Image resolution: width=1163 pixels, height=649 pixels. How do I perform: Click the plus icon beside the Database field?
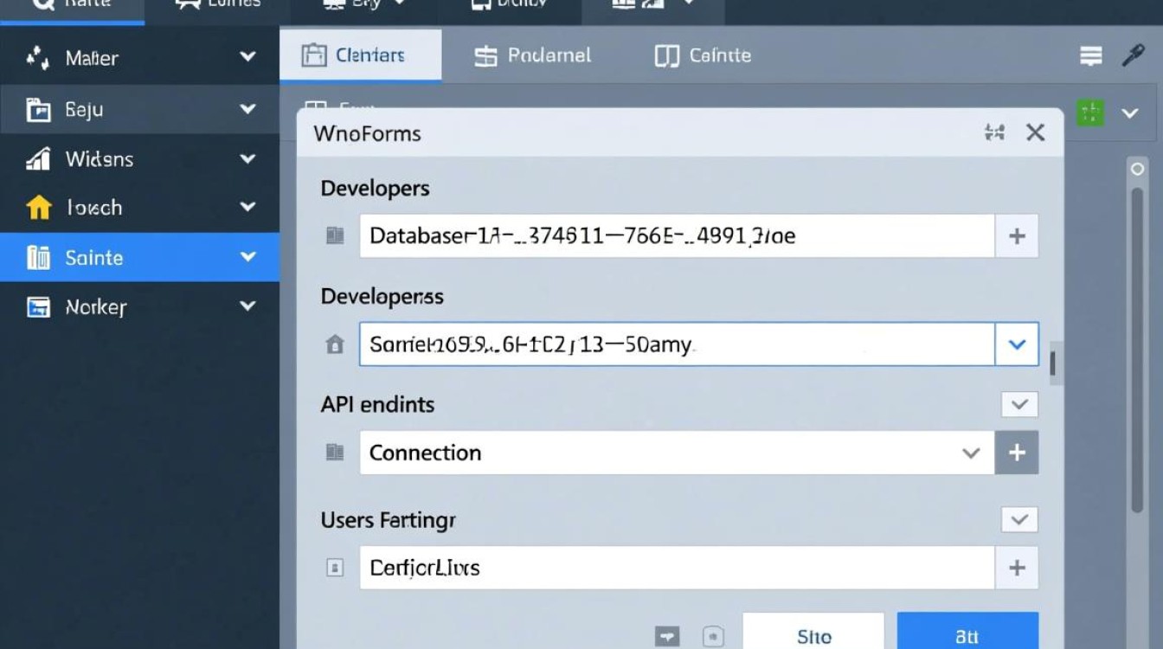(1017, 236)
